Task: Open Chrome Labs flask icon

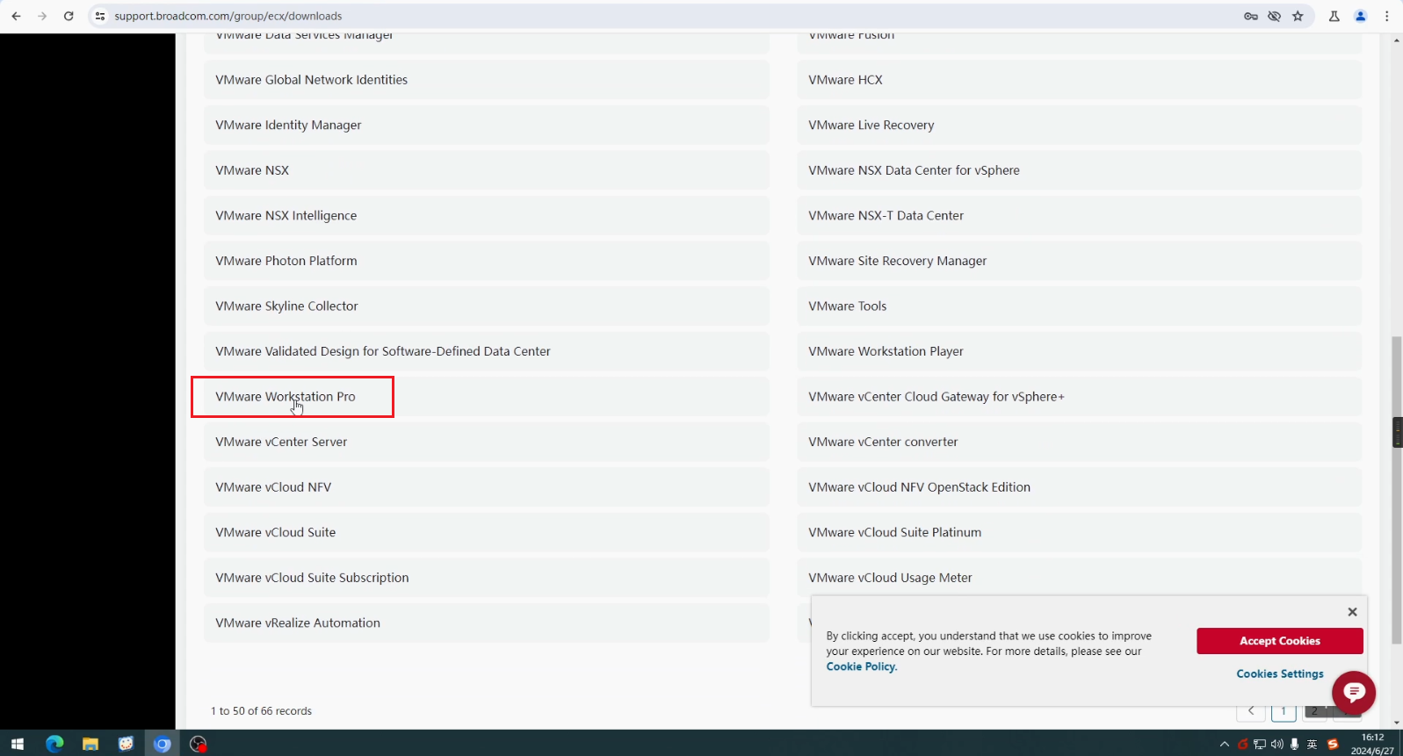Action: pyautogui.click(x=1334, y=16)
